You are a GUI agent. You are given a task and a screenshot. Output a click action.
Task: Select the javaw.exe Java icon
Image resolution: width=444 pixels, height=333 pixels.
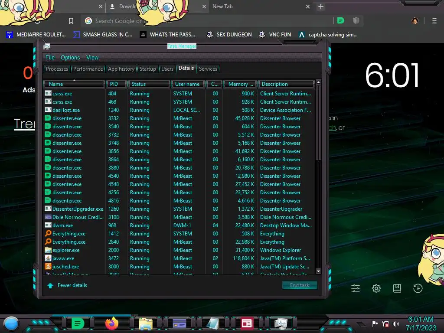(x=48, y=258)
